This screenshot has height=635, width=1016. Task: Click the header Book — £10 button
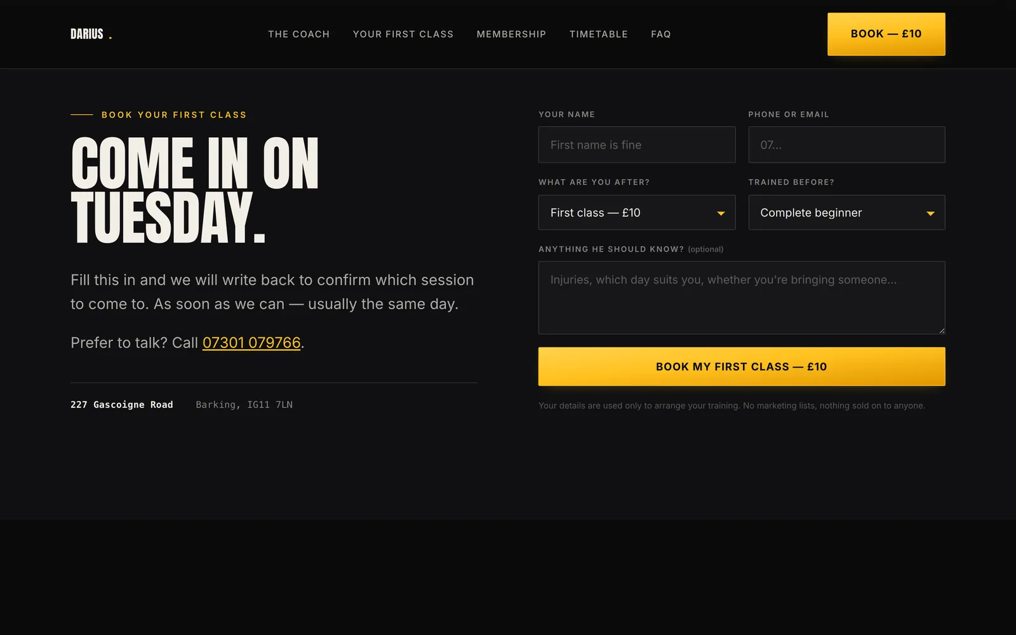[886, 34]
